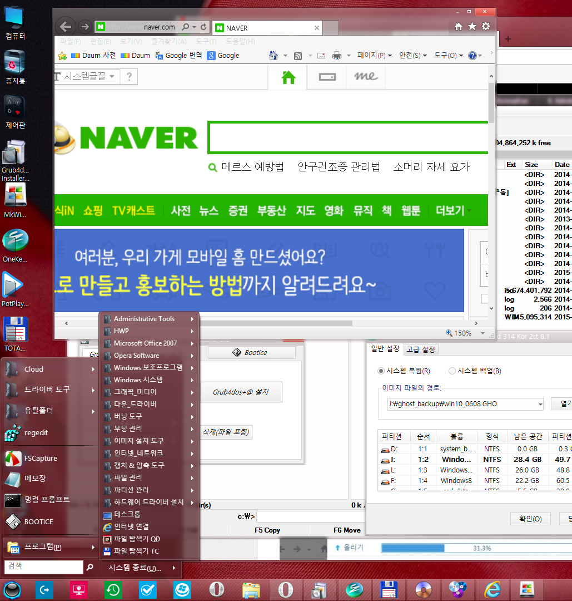Open the 파일(F) browser menu
This screenshot has height=601, width=572.
(x=71, y=41)
